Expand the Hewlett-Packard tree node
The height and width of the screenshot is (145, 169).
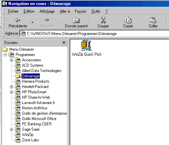click(x=11, y=87)
